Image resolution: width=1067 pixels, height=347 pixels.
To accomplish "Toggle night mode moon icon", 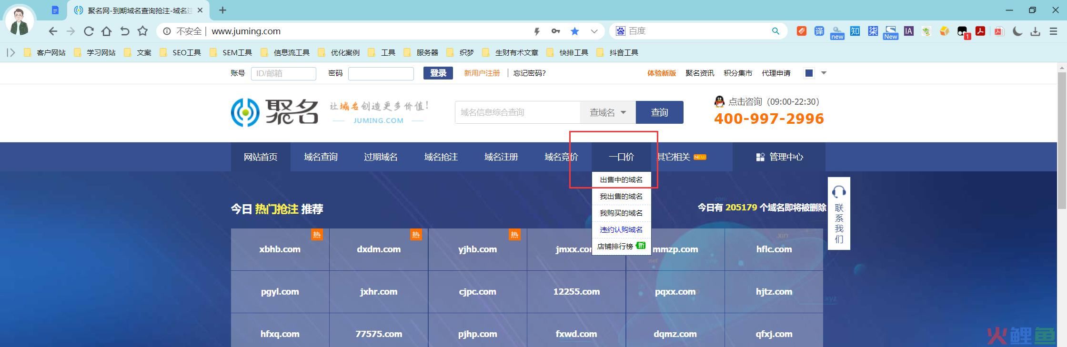I will pos(1017,31).
